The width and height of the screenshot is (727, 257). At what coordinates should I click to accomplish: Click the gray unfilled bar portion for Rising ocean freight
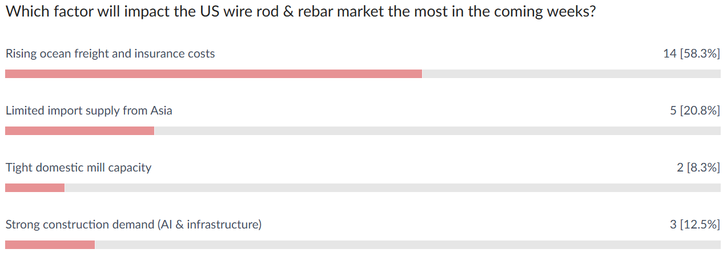571,74
